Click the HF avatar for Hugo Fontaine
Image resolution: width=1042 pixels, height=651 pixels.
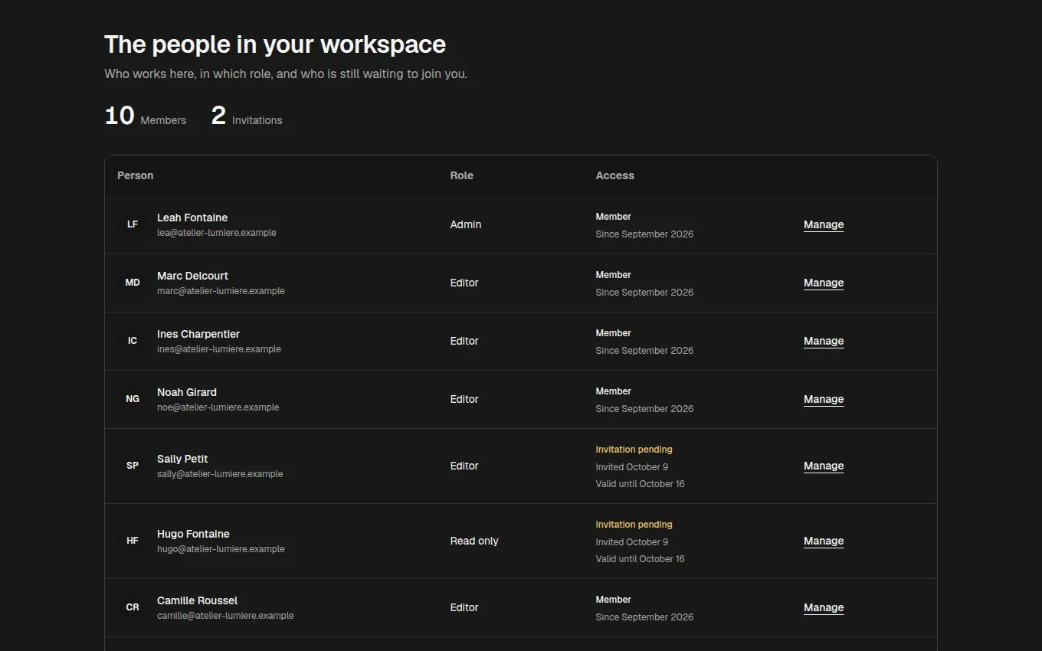[133, 541]
